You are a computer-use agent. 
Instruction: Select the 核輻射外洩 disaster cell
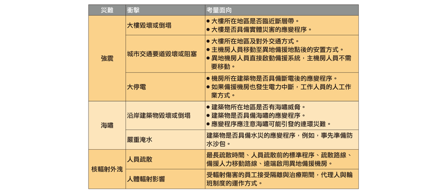[107, 169]
